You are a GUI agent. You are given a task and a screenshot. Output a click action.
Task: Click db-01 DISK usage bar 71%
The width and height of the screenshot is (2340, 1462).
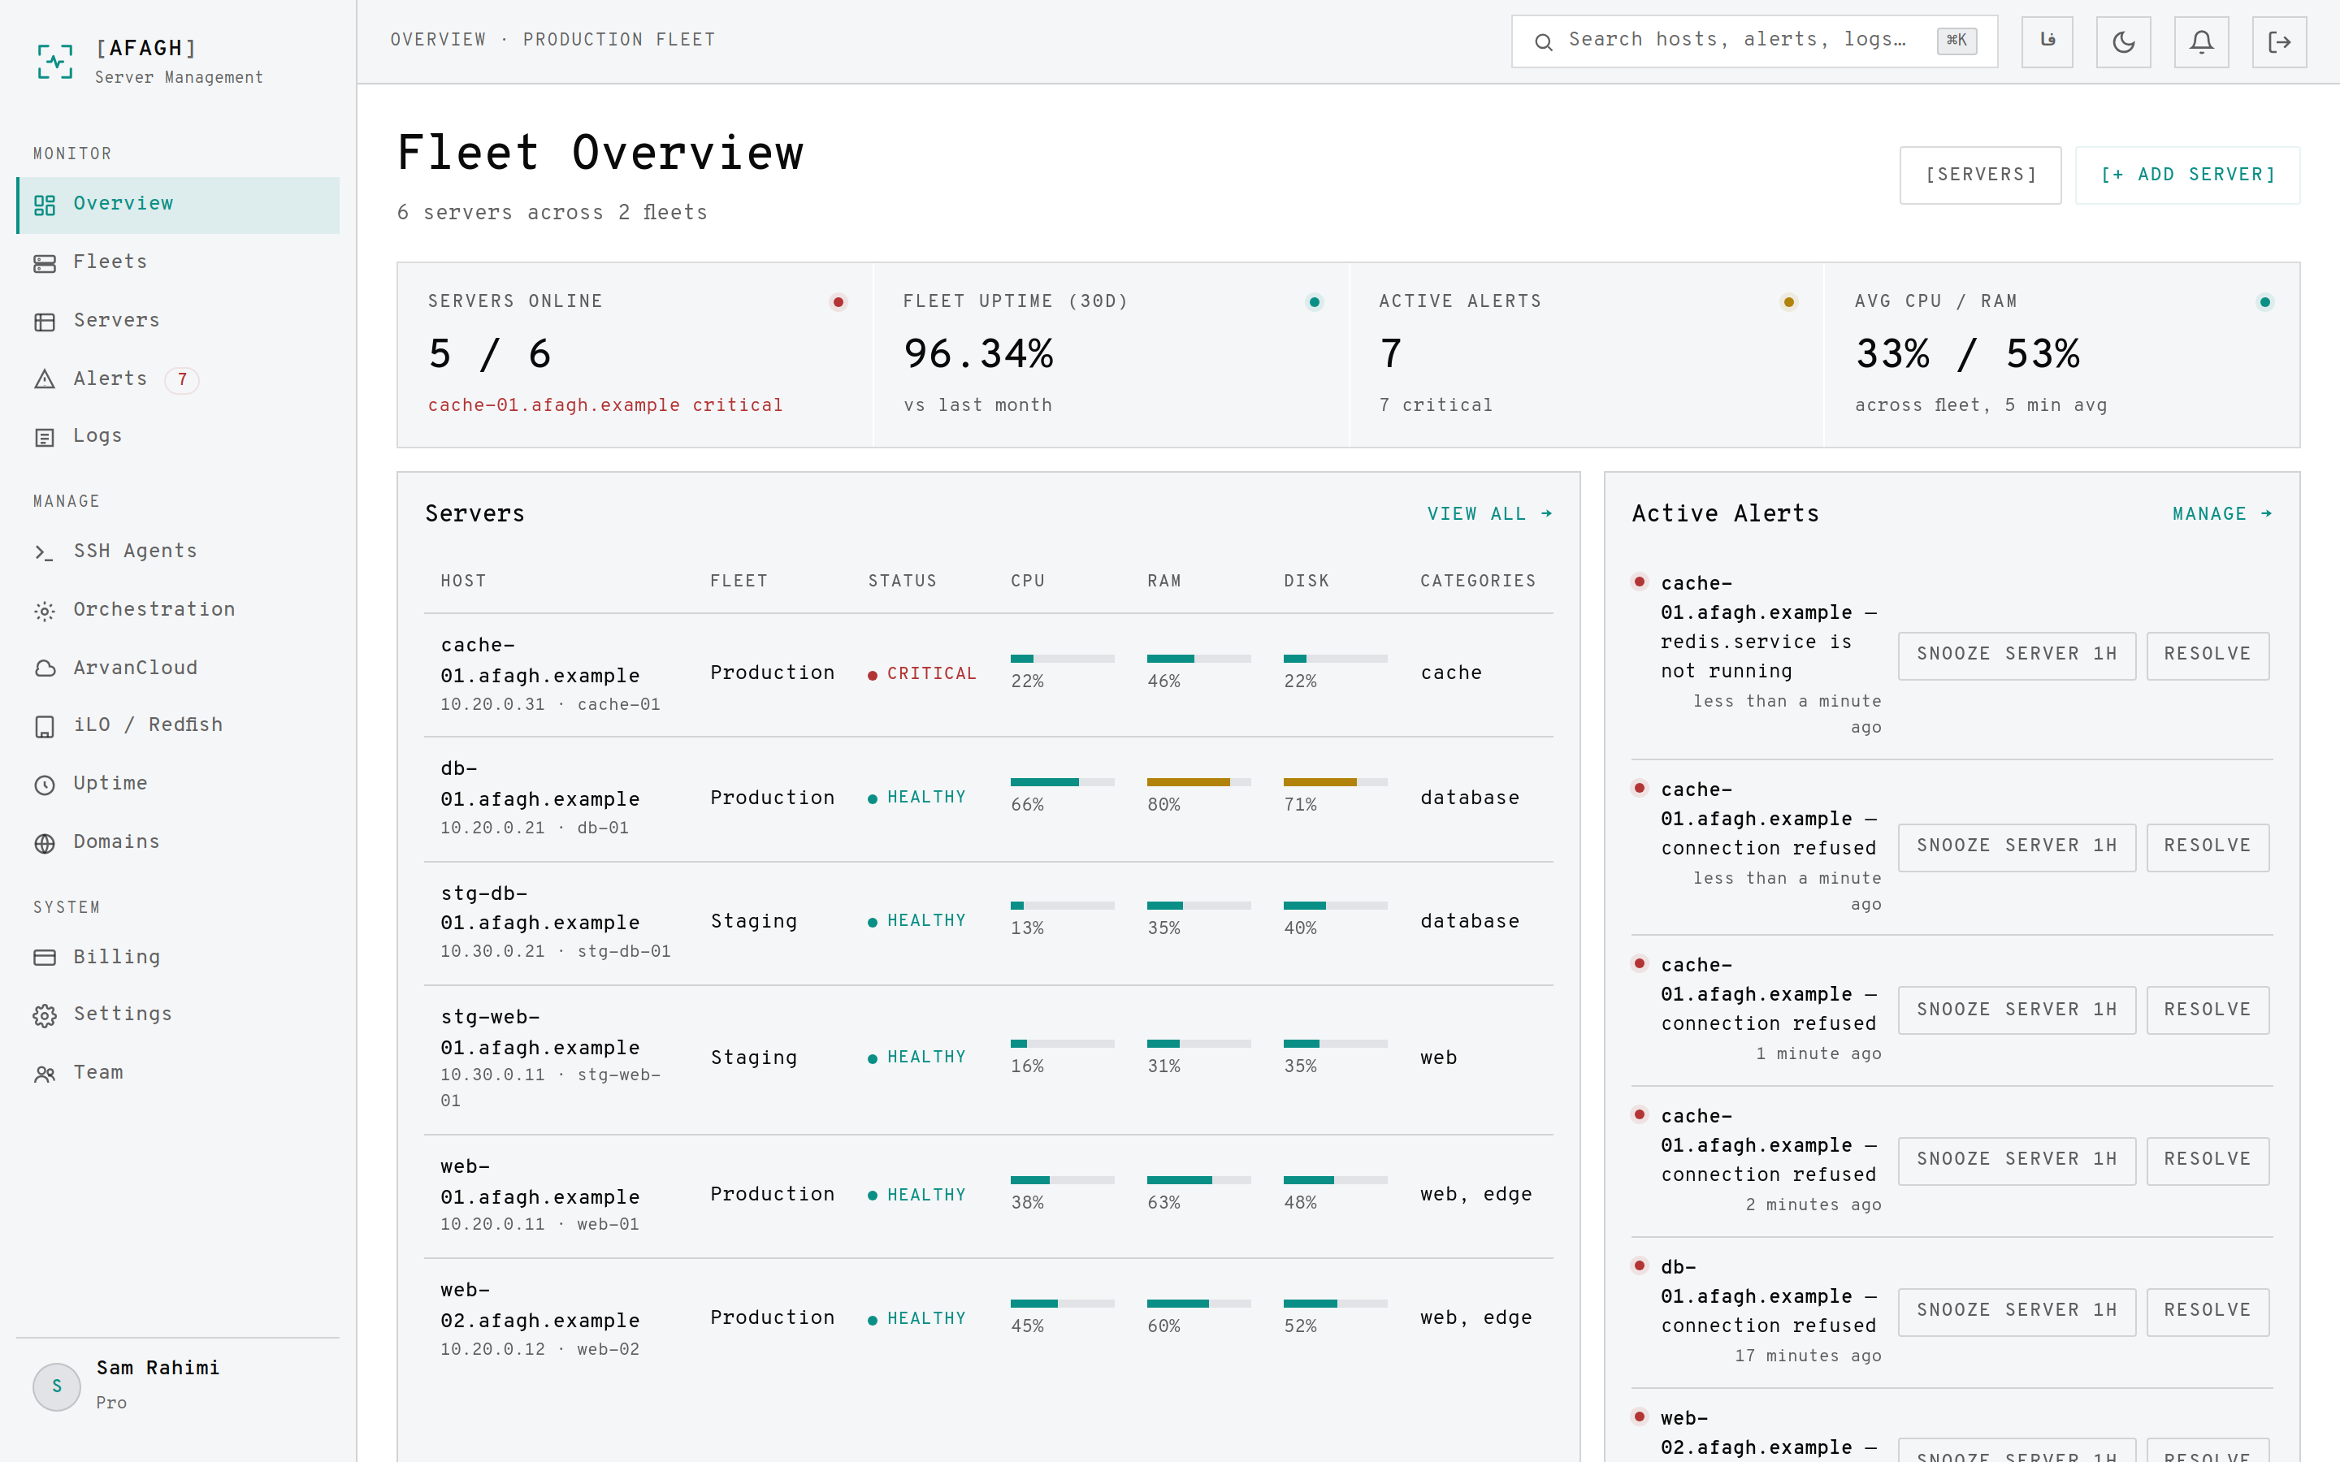pos(1334,782)
